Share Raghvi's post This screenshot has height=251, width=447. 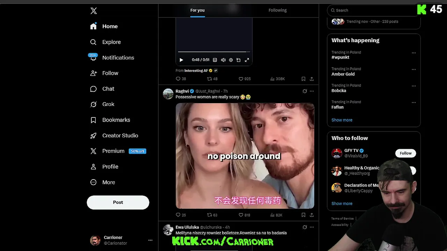click(312, 215)
